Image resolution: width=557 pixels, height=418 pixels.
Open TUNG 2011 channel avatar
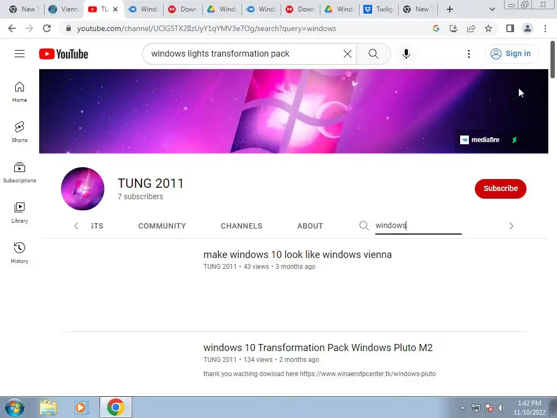(83, 189)
